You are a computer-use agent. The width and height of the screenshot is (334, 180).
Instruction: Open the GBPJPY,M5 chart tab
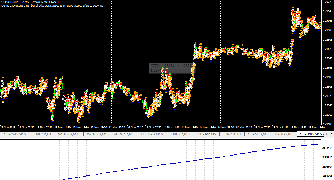click(x=207, y=134)
